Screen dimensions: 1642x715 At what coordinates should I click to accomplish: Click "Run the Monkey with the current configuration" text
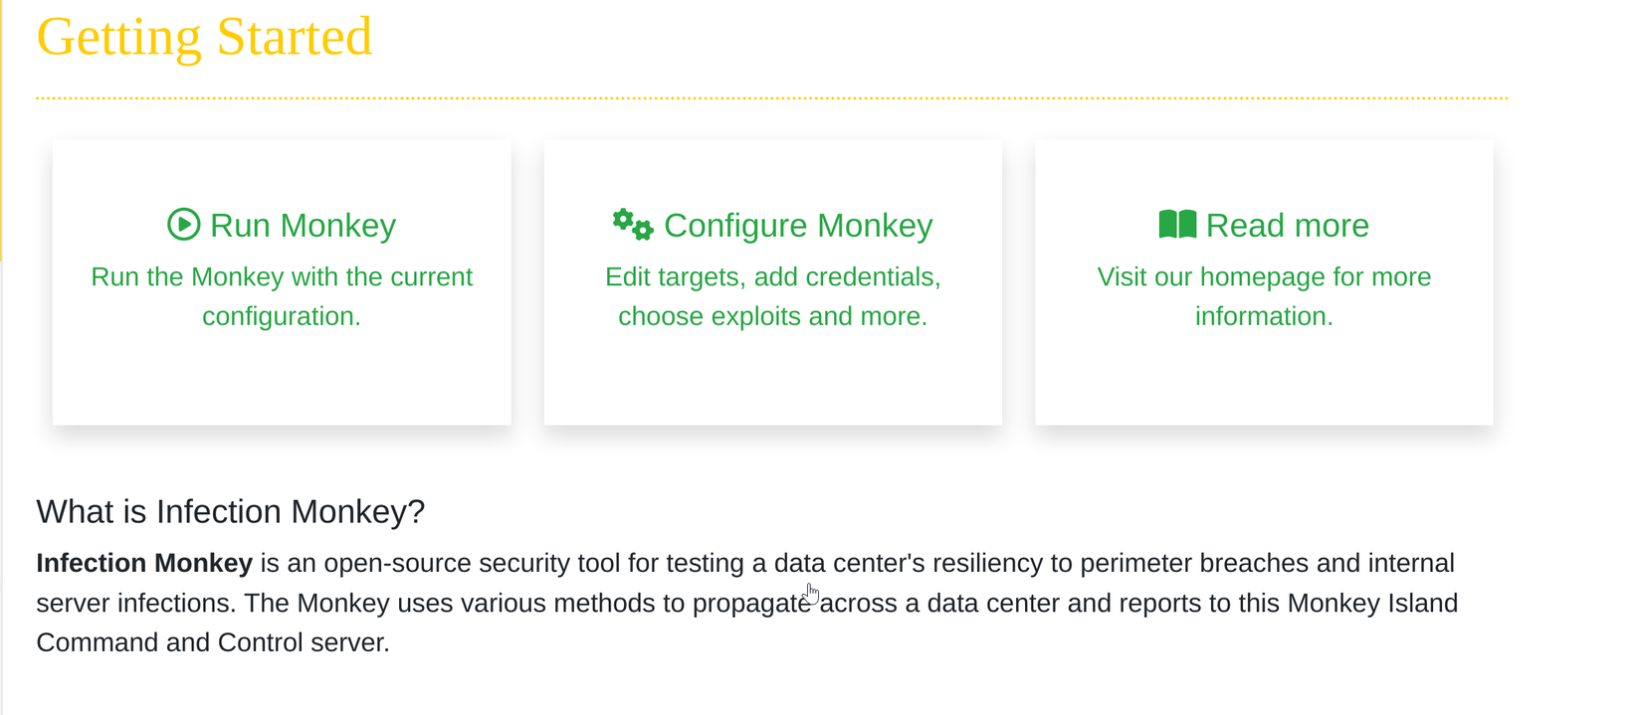point(282,296)
